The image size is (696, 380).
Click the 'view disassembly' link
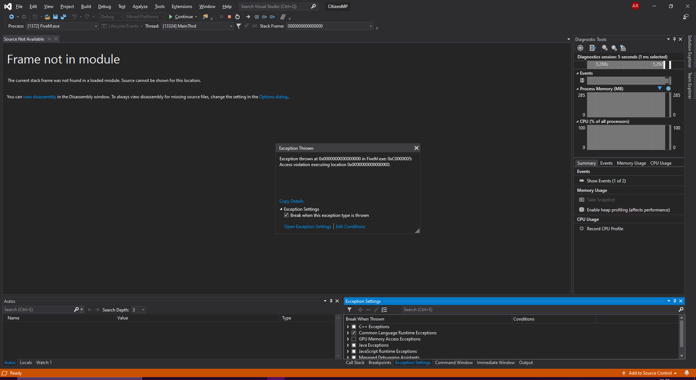click(x=40, y=97)
